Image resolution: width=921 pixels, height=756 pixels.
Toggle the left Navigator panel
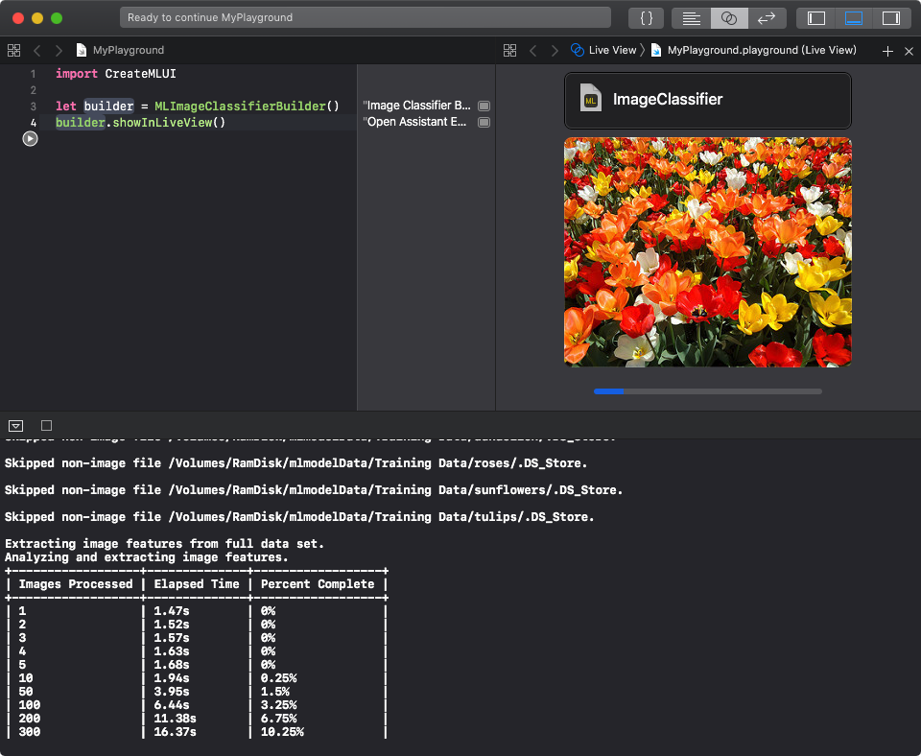click(x=816, y=17)
